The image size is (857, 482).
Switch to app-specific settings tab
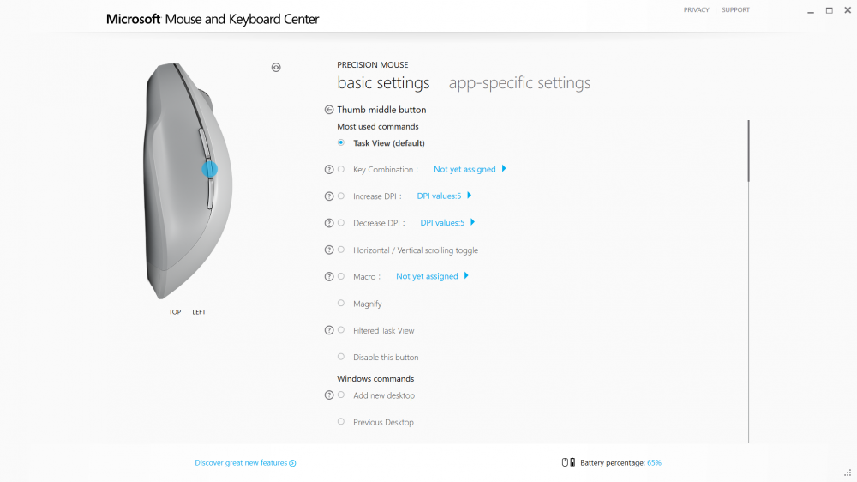click(519, 82)
